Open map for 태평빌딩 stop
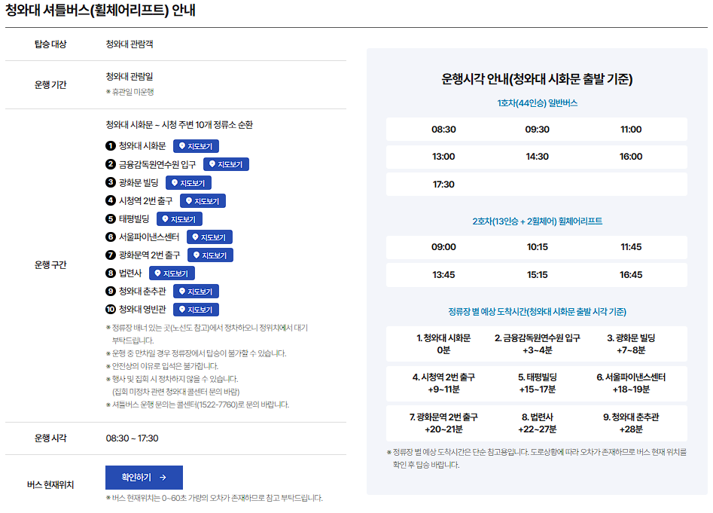The width and height of the screenshot is (713, 513). (x=180, y=218)
